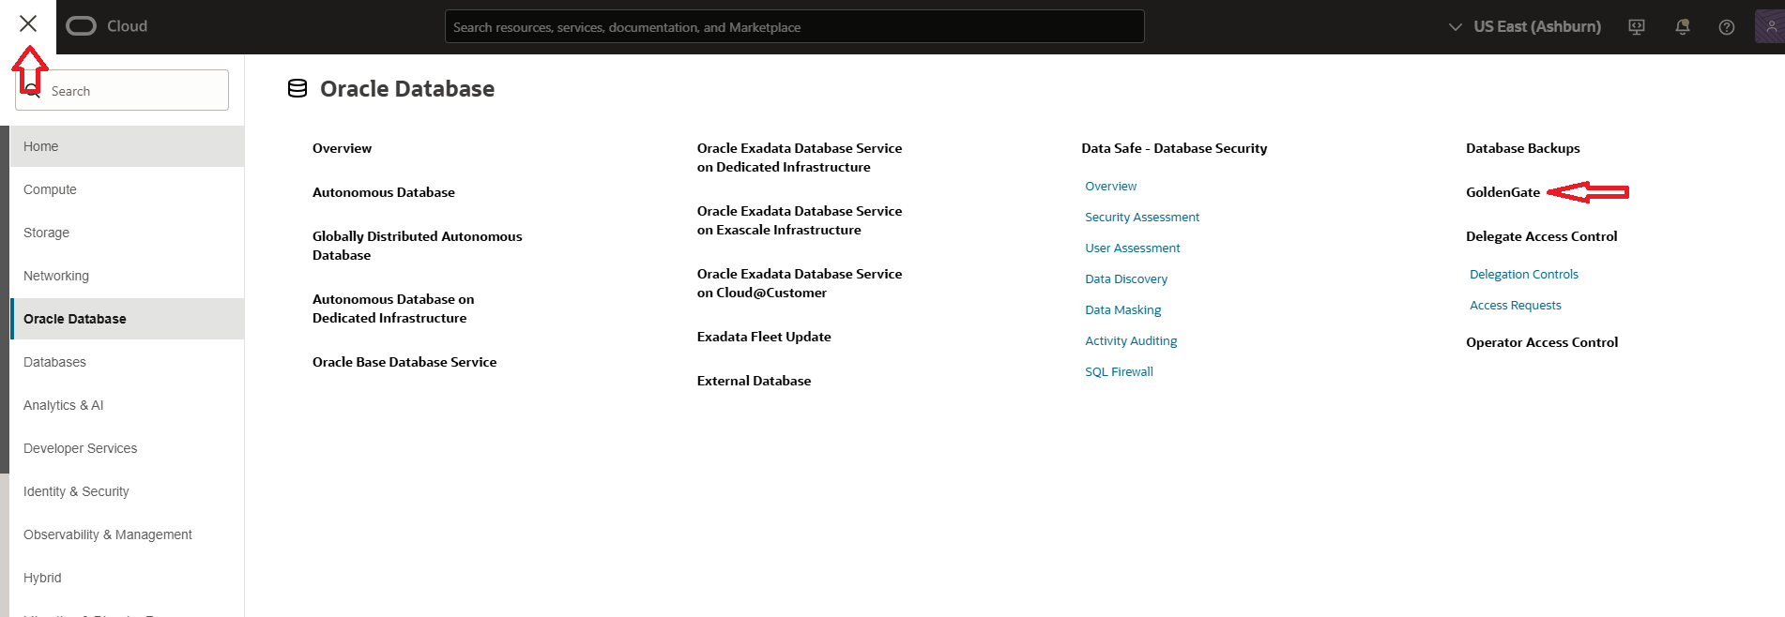Close the navigation menu with the X icon

(28, 23)
